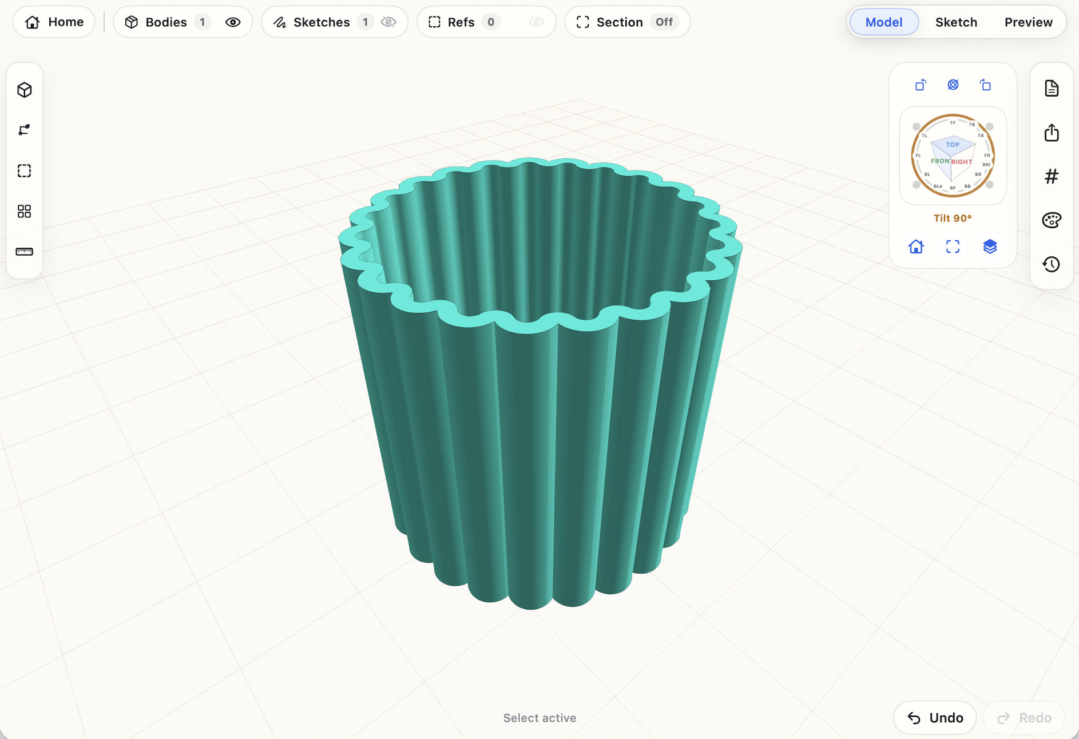Viewport: 1079px width, 739px height.
Task: Toggle refs visibility crossed-eye icon
Action: pos(536,22)
